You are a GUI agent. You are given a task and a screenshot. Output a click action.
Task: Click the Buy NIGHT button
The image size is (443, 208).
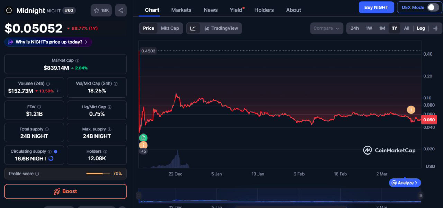(x=376, y=7)
